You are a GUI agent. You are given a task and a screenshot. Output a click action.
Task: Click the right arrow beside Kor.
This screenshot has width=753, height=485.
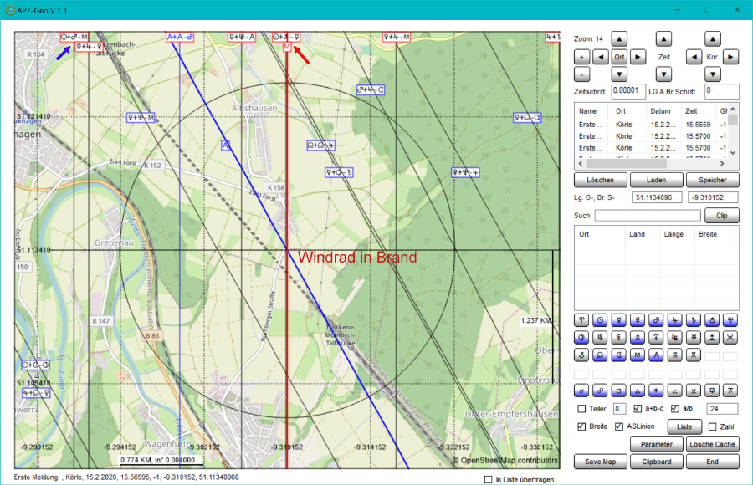tap(731, 57)
